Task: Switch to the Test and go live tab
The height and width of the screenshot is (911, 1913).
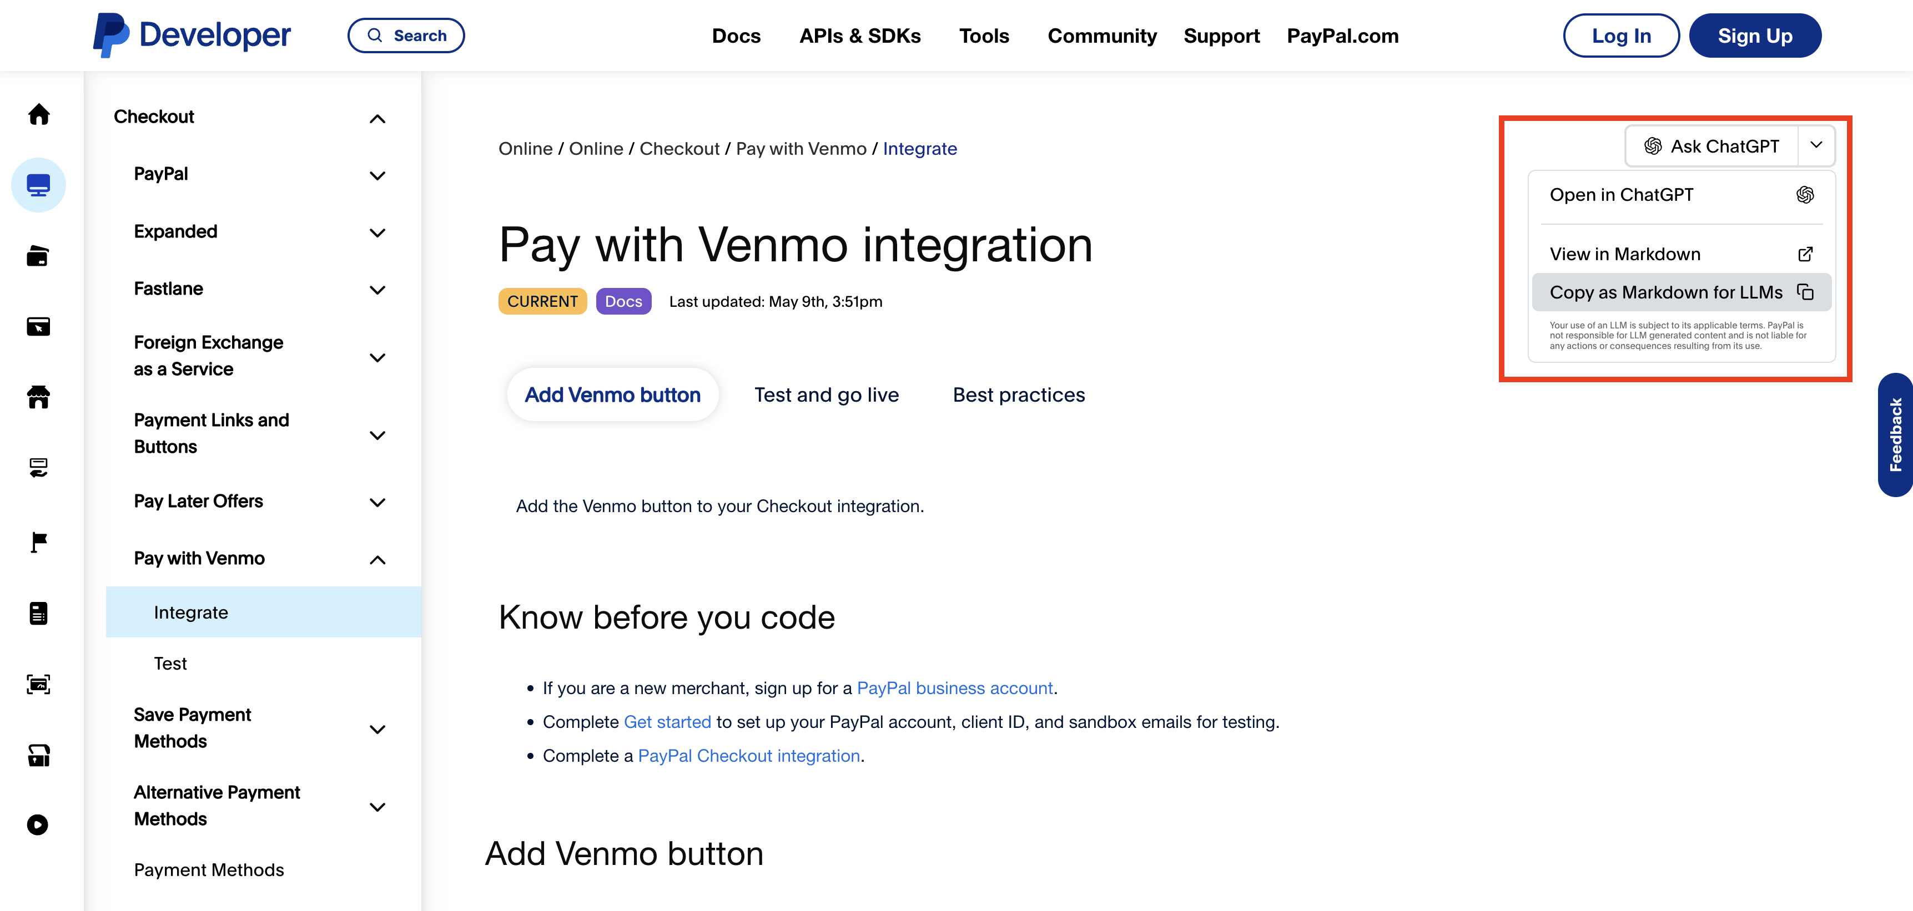Action: (x=826, y=395)
